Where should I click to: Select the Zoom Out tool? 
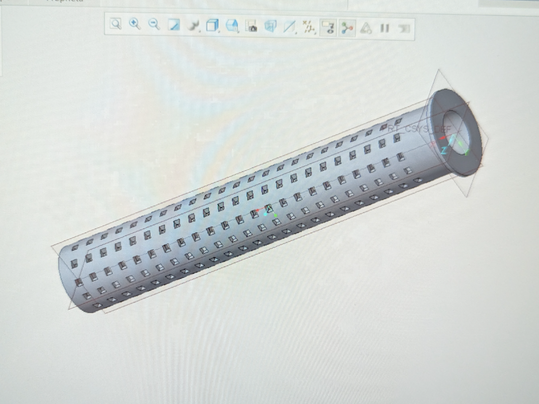pos(154,25)
